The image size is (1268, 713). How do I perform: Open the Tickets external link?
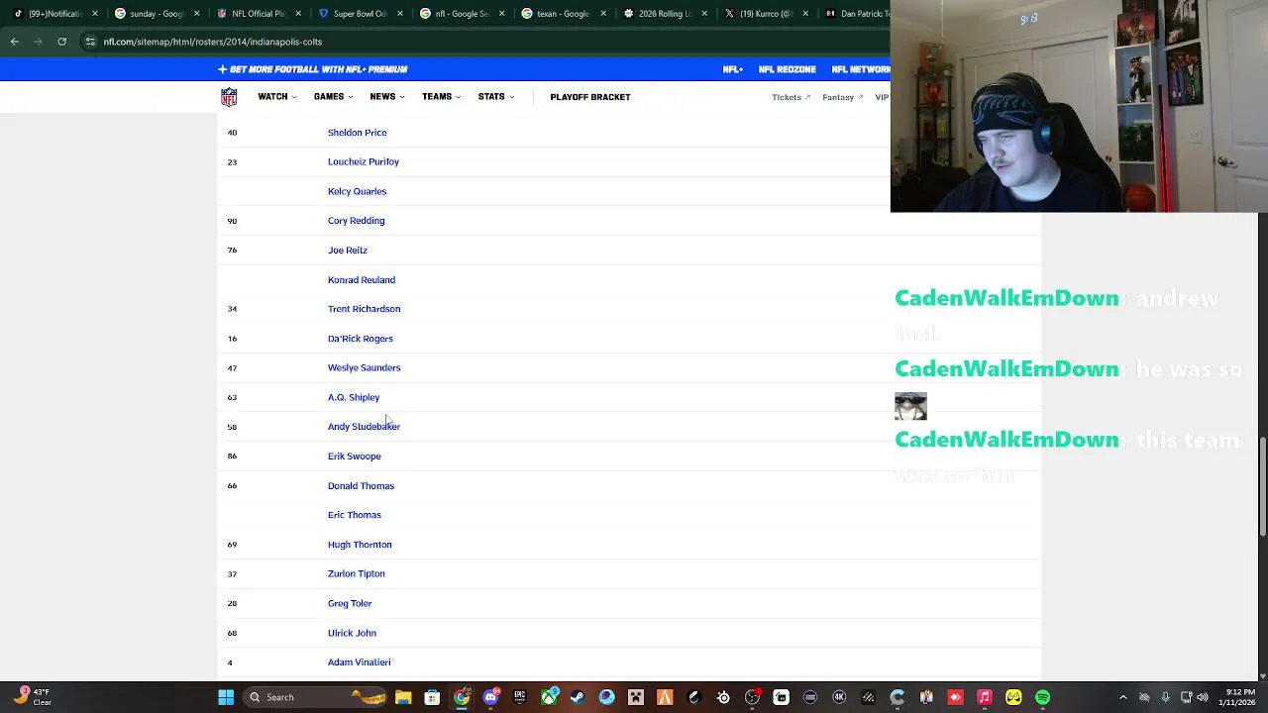point(791,97)
